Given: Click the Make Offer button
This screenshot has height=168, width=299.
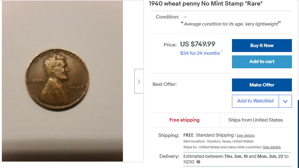Looking at the screenshot, I should [262, 85].
